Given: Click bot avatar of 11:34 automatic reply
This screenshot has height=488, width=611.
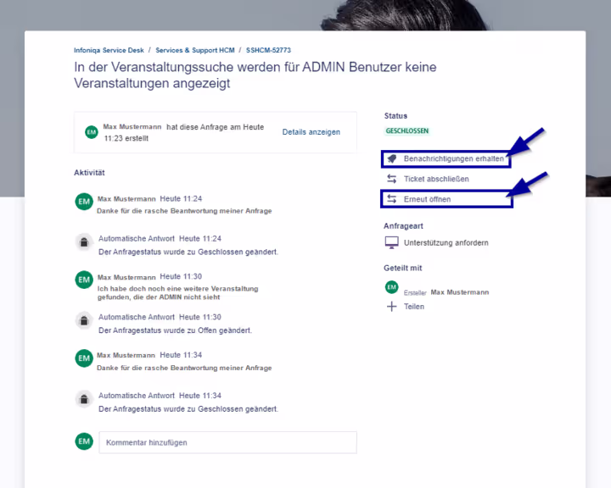Looking at the screenshot, I should click(84, 399).
